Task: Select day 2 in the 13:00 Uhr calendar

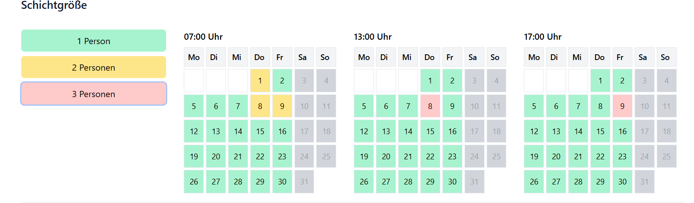Action: pos(452,81)
